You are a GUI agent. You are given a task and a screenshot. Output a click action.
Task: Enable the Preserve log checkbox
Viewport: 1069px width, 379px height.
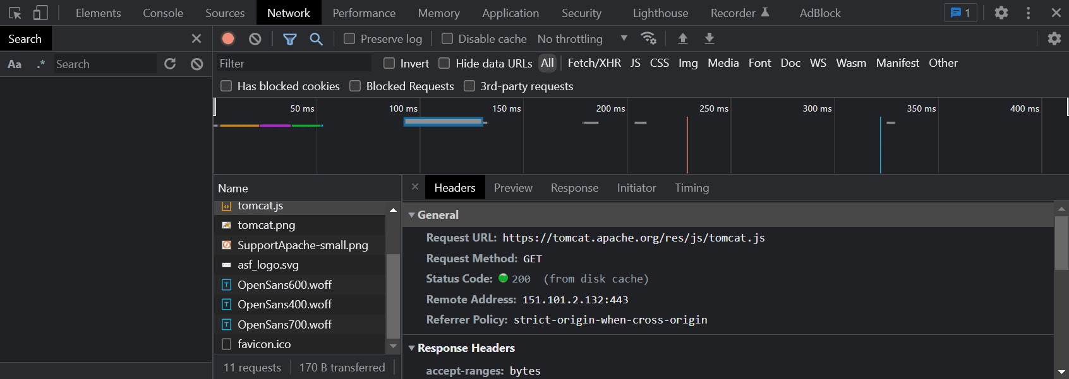349,39
